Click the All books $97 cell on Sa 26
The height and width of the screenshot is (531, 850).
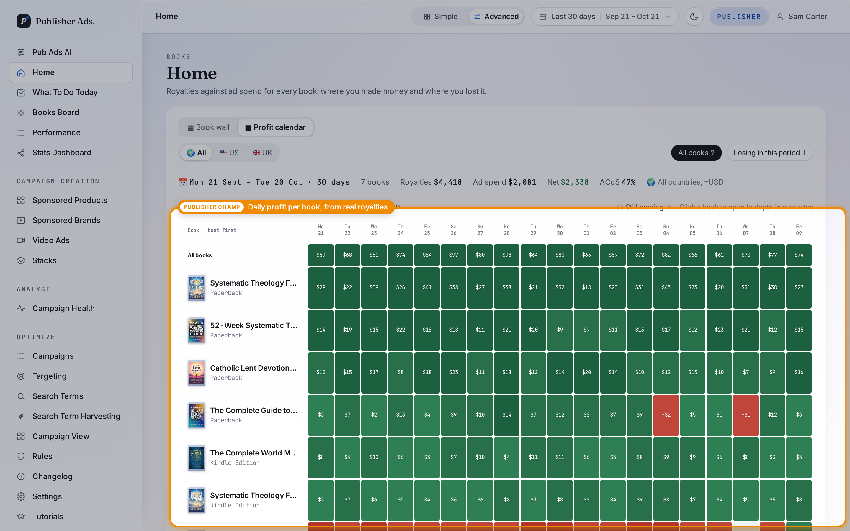coord(453,255)
